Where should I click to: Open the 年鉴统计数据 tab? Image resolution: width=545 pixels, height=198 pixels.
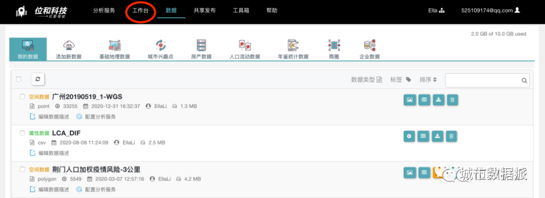pos(293,50)
